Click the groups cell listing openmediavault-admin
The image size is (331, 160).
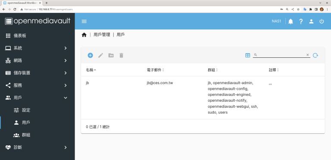(x=233, y=97)
